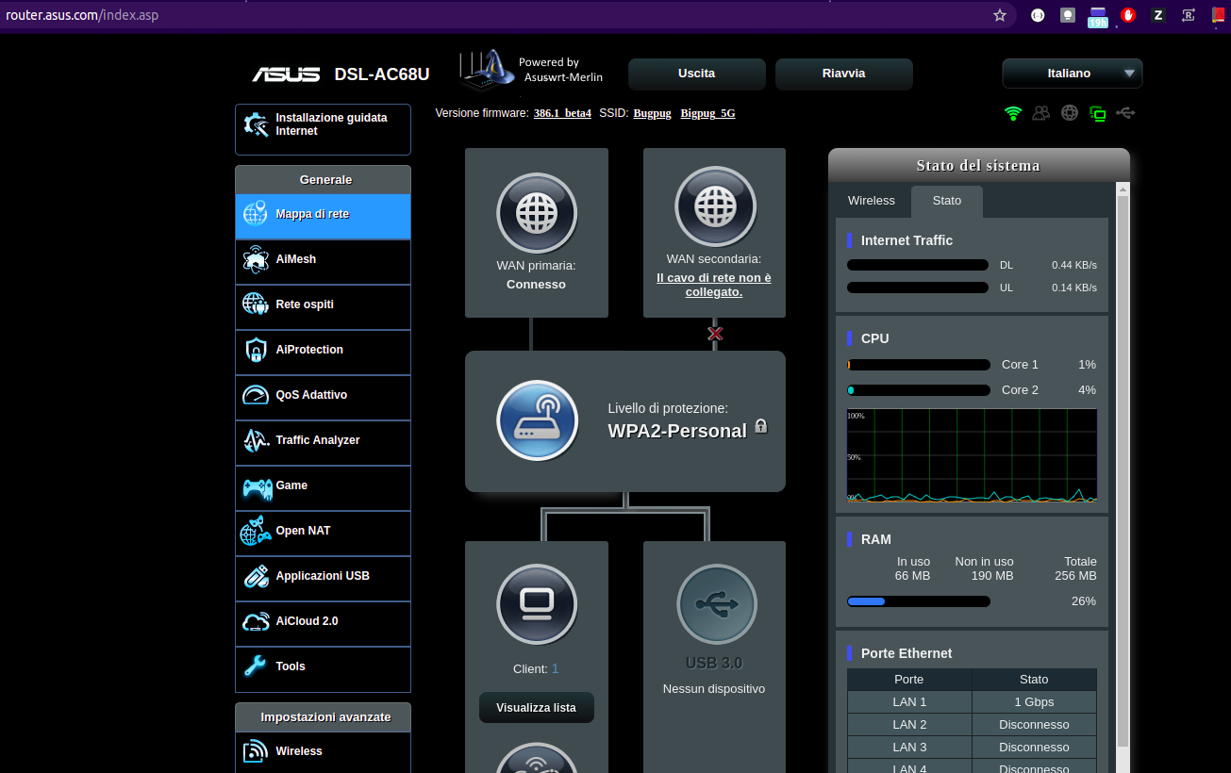Image resolution: width=1231 pixels, height=773 pixels.
Task: Click the 'Nessun dispositivo' USB text
Action: click(x=714, y=689)
